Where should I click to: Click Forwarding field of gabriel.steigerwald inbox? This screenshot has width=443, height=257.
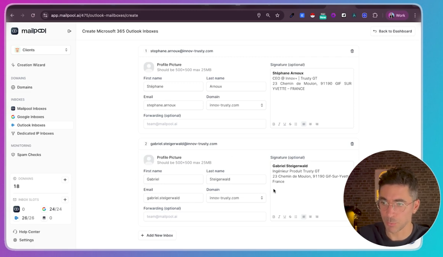click(x=205, y=216)
